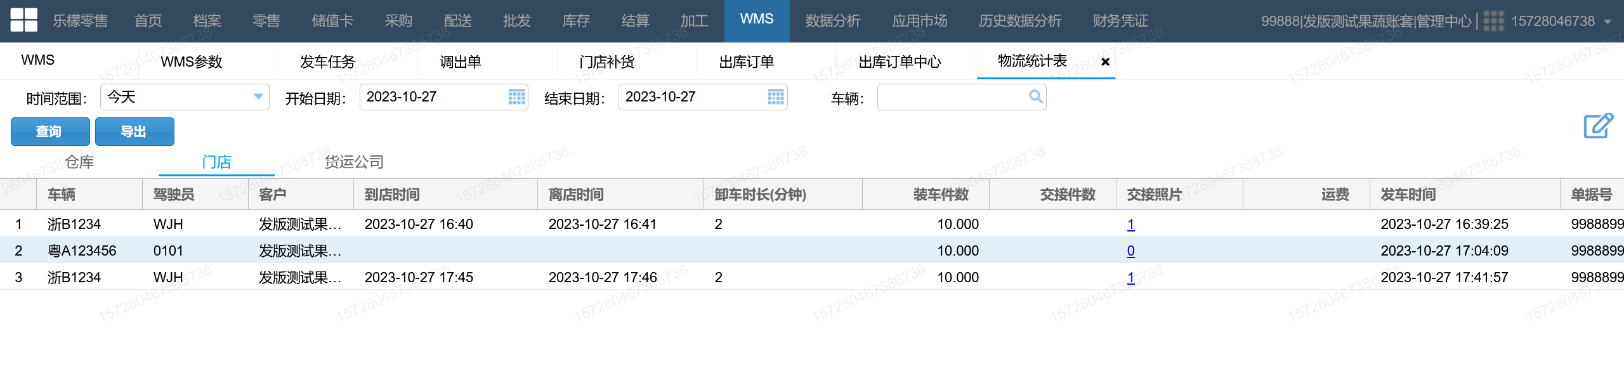Click the 乐檬零售 brand label
Image resolution: width=1624 pixels, height=371 pixels.
[80, 21]
